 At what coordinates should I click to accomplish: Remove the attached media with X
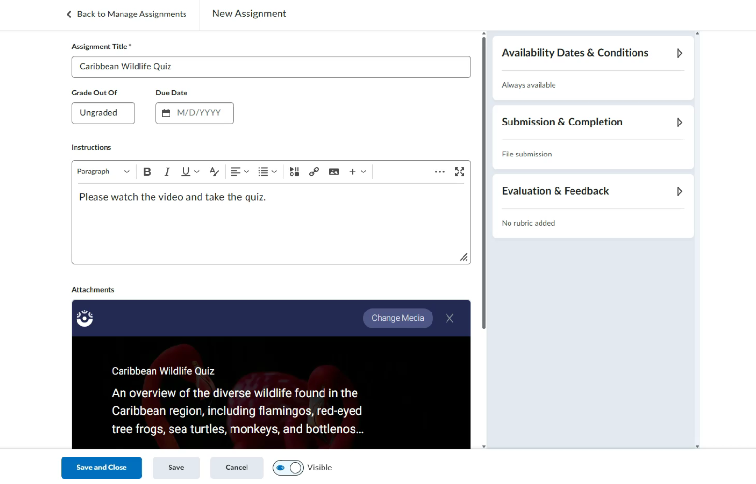pyautogui.click(x=449, y=318)
